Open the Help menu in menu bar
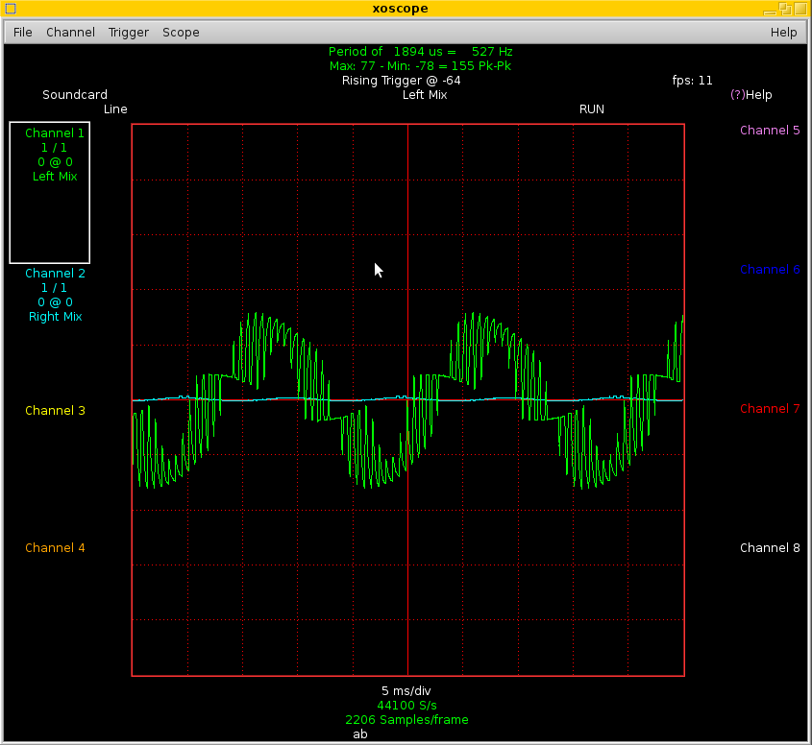The height and width of the screenshot is (745, 812). tap(783, 32)
